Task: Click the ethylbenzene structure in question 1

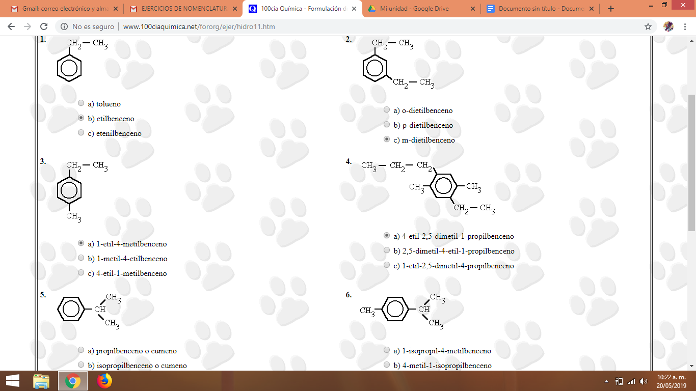Action: click(x=82, y=60)
